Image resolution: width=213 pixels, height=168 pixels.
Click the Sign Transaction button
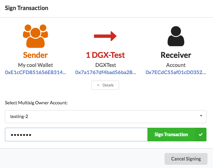pos(171,135)
